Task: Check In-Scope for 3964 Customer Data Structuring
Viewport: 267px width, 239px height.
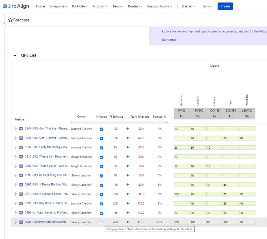Action: coord(101,222)
